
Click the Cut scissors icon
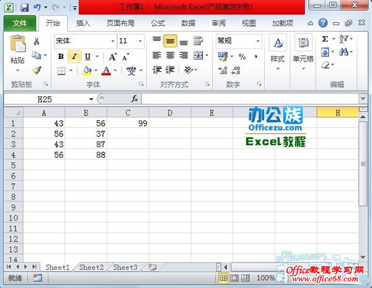[37, 41]
